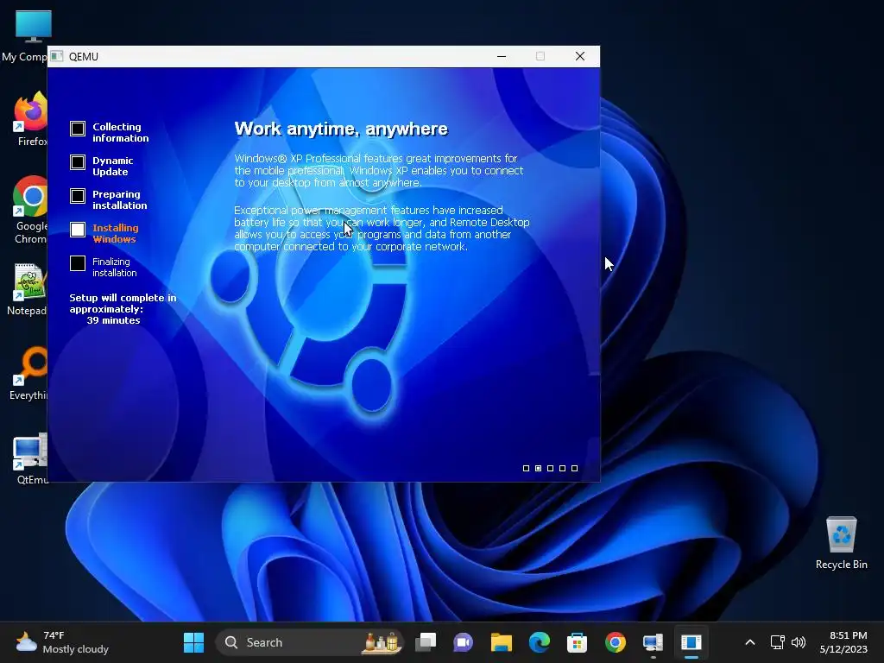884x663 pixels.
Task: Click the Finalizing installation step box
Action: [x=78, y=263]
